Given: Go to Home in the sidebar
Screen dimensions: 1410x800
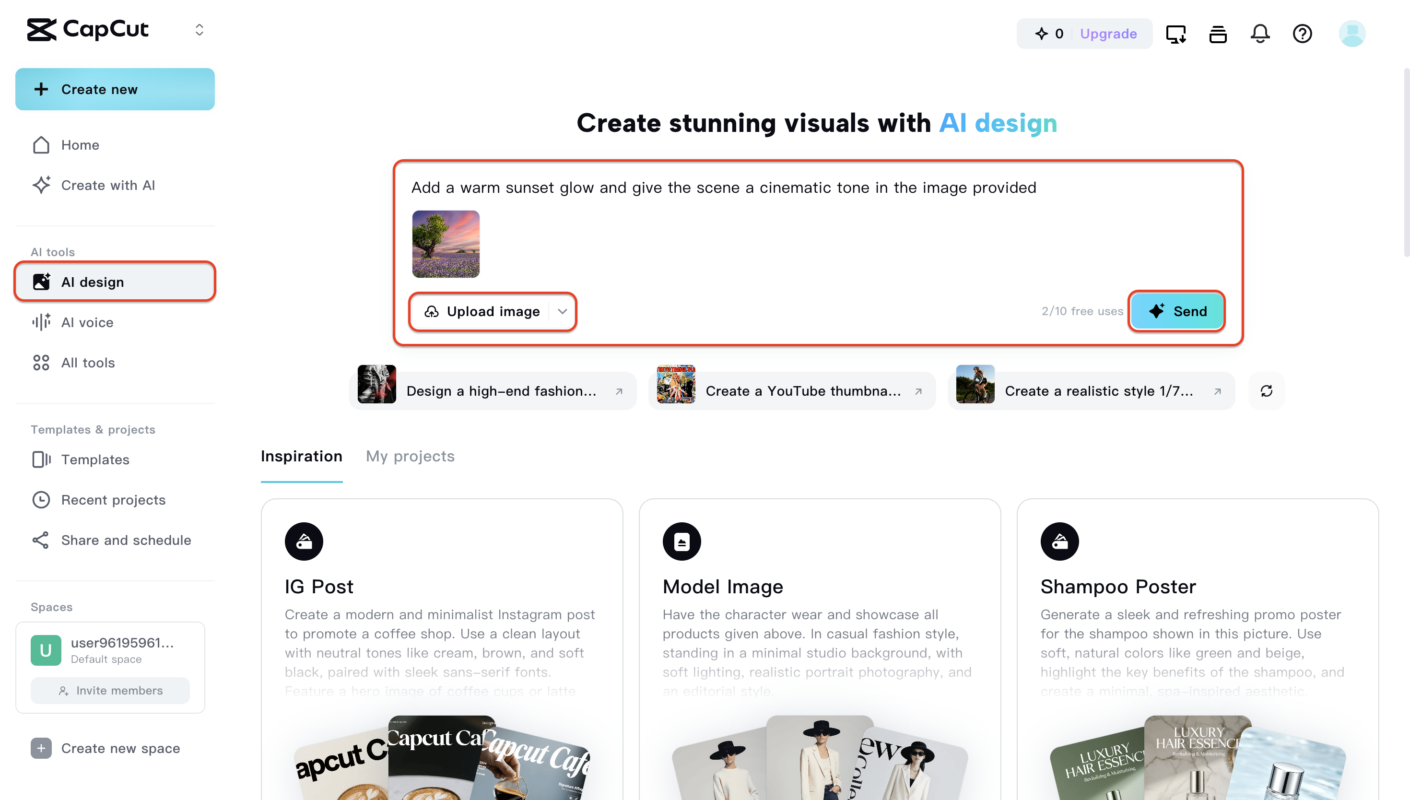Looking at the screenshot, I should pos(115,145).
